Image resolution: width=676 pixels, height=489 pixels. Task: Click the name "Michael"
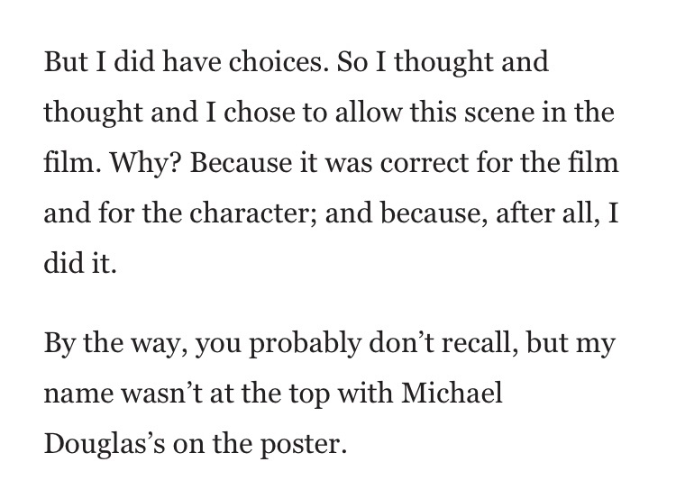452,394
